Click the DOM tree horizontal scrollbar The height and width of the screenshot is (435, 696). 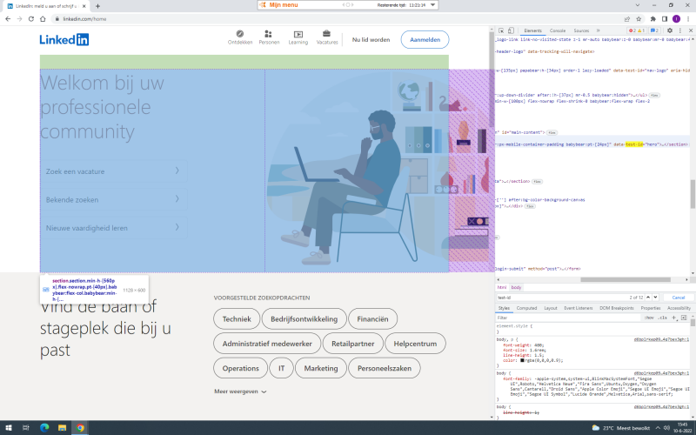point(626,279)
